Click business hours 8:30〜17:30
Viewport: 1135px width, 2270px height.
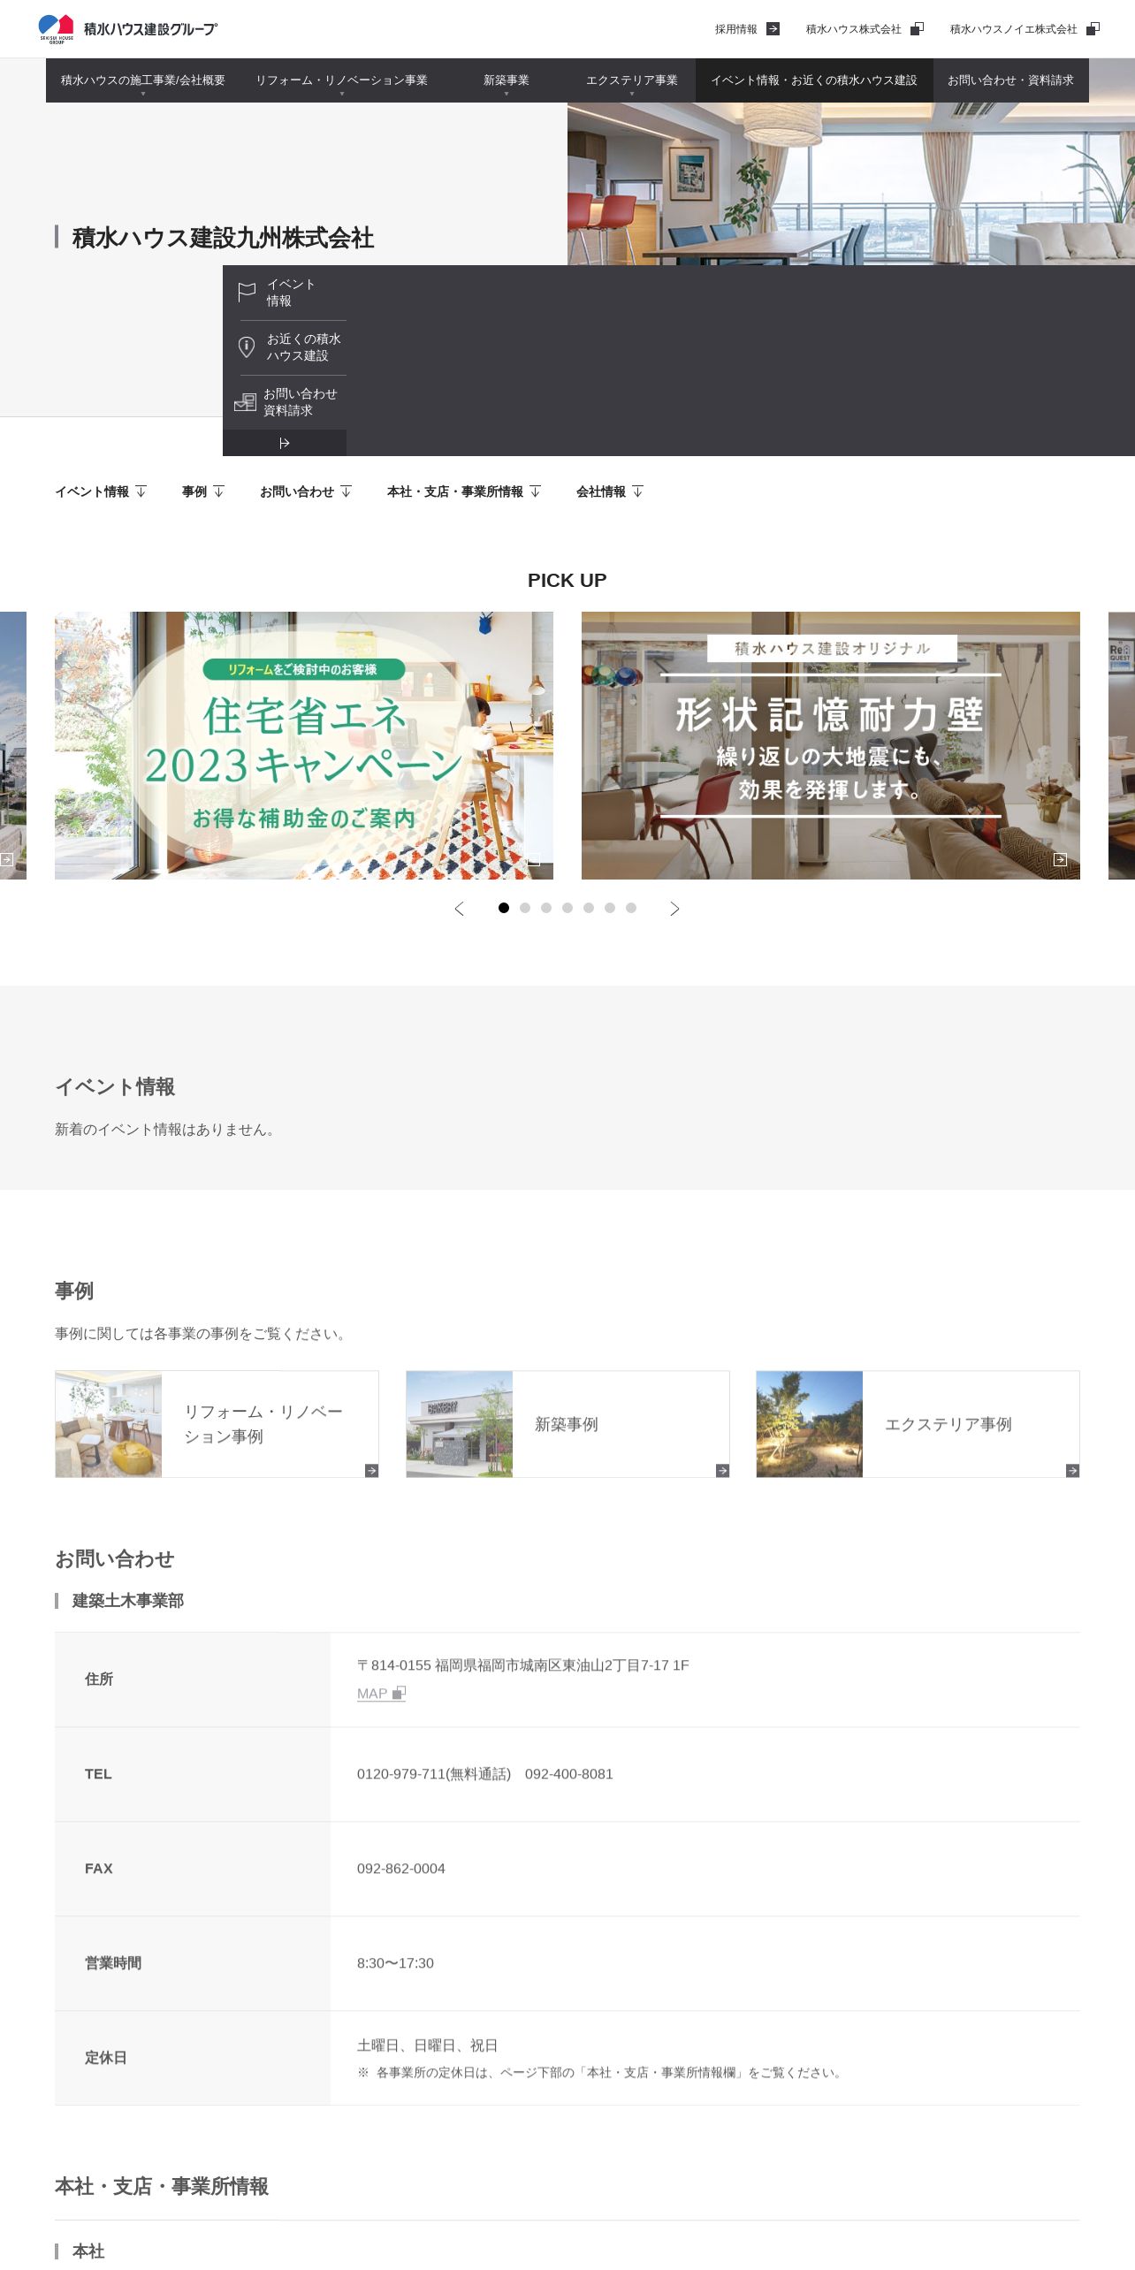pos(395,1962)
